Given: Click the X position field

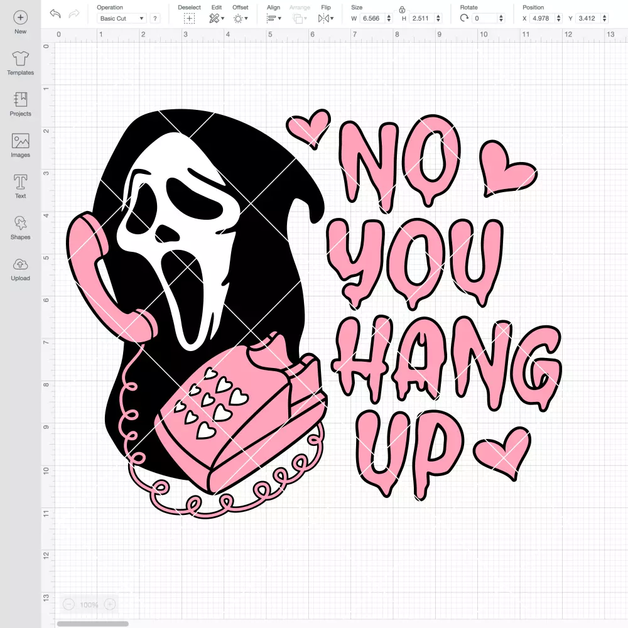Looking at the screenshot, I should click(542, 18).
